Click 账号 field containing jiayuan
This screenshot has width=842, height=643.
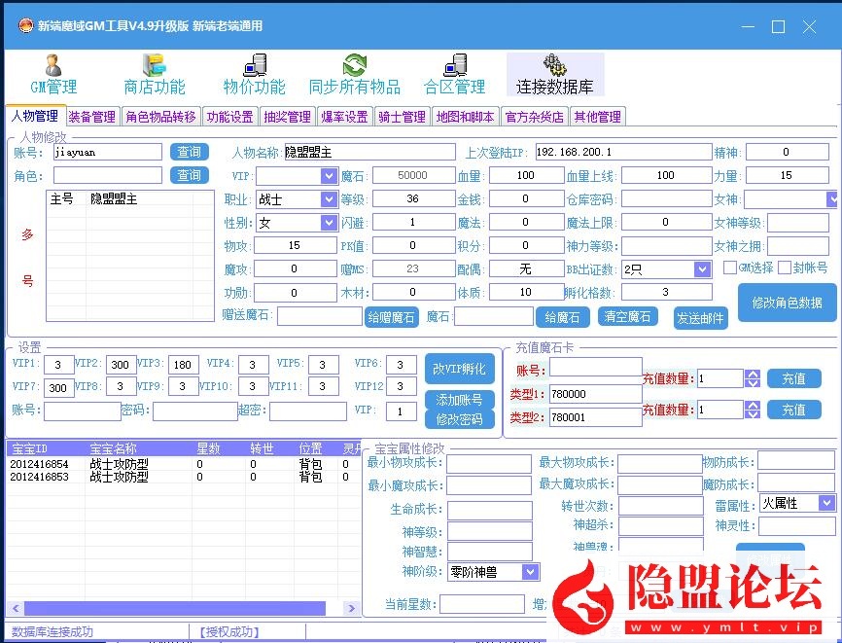[x=107, y=152]
